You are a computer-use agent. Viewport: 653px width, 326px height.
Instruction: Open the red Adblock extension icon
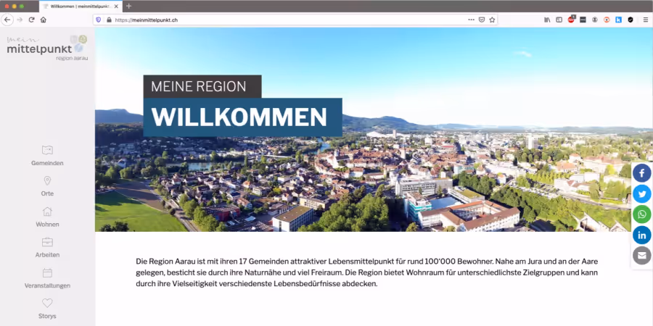point(571,19)
